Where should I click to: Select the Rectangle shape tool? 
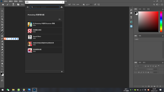tap(2, 61)
